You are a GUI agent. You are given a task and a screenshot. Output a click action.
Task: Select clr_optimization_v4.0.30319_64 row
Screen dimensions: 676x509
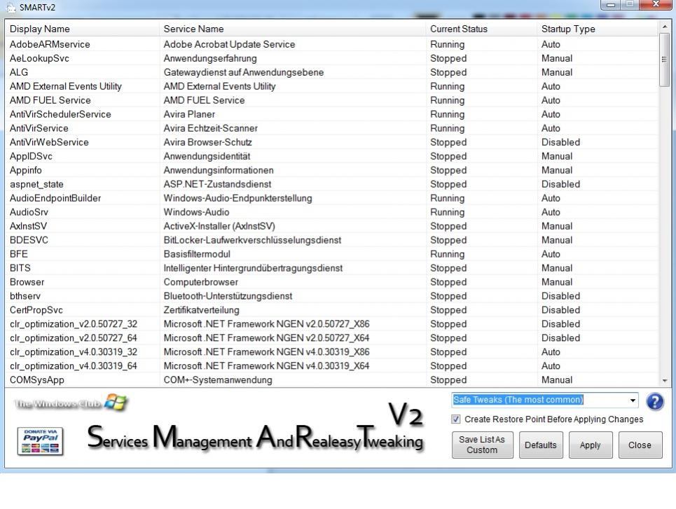pyautogui.click(x=331, y=366)
